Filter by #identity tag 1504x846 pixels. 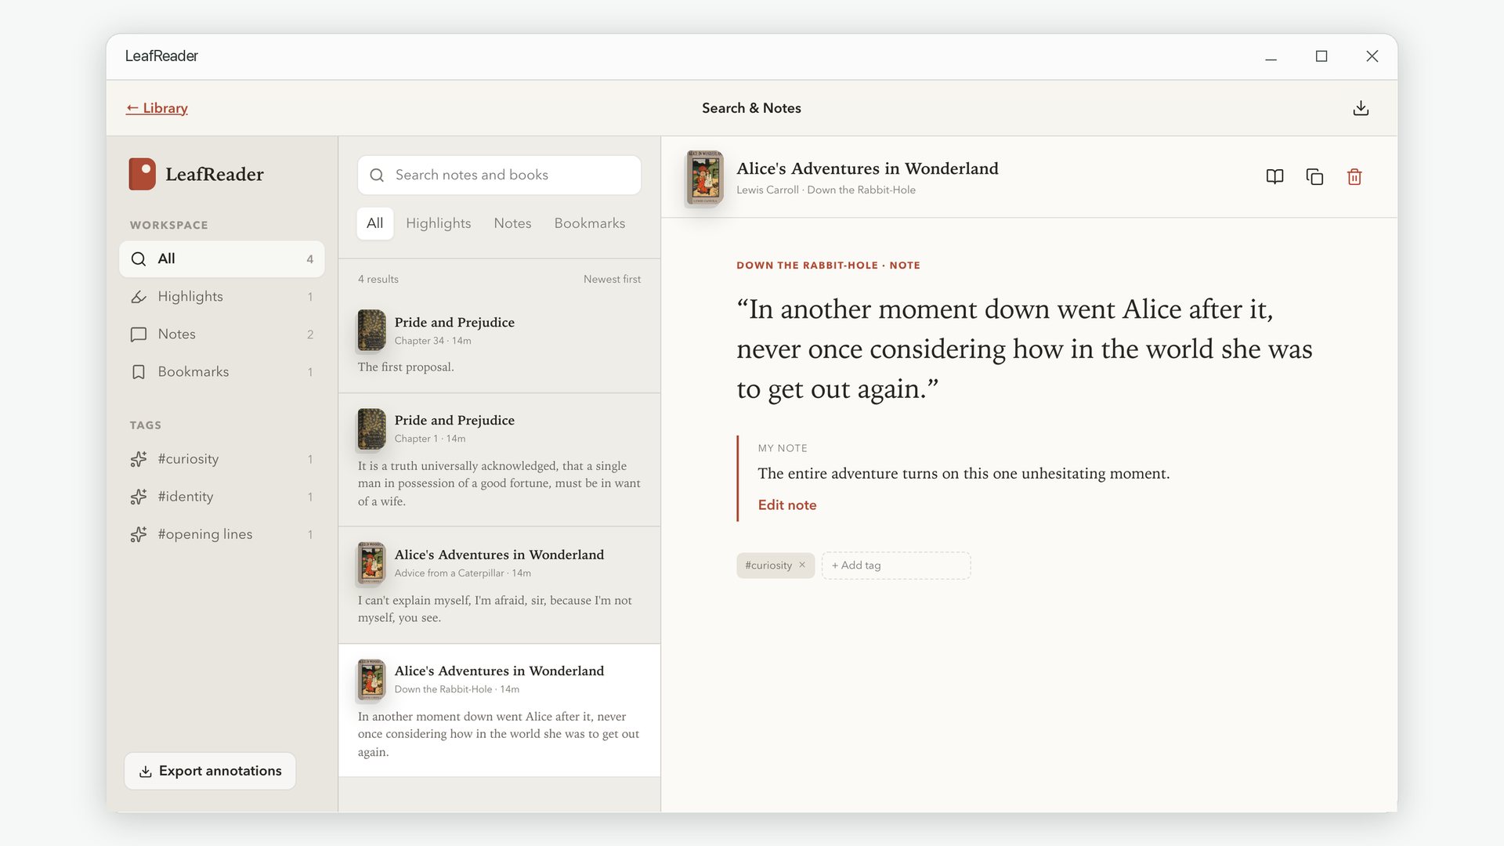coord(222,497)
